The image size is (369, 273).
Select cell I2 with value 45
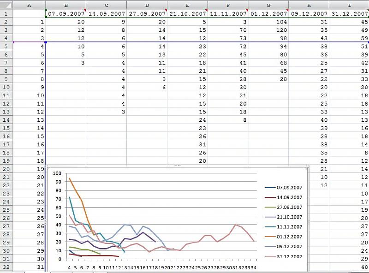click(x=349, y=22)
